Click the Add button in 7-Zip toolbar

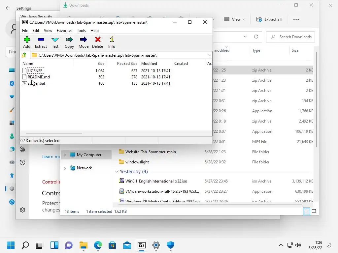(27, 42)
